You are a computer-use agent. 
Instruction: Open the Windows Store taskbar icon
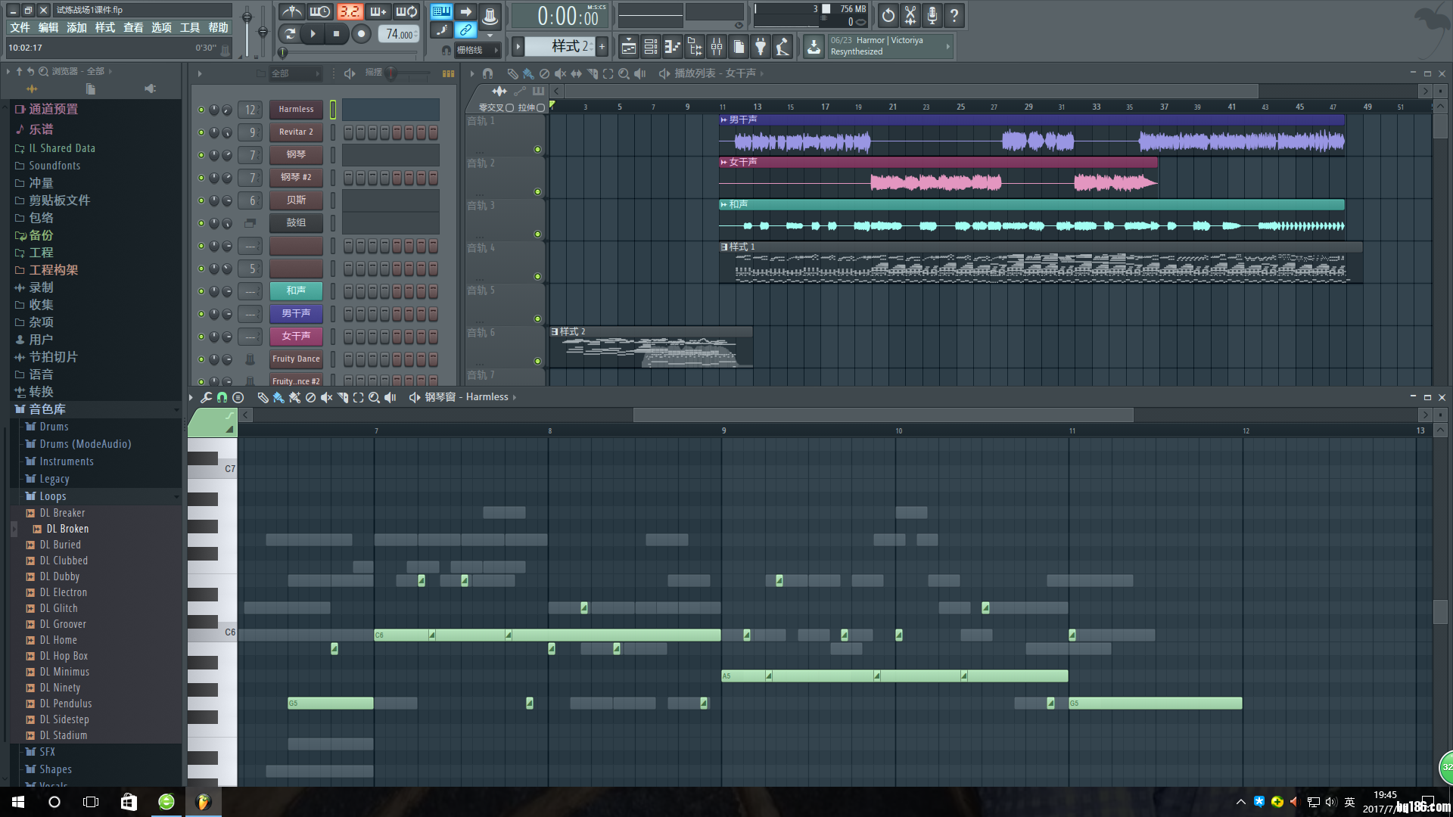pyautogui.click(x=129, y=802)
